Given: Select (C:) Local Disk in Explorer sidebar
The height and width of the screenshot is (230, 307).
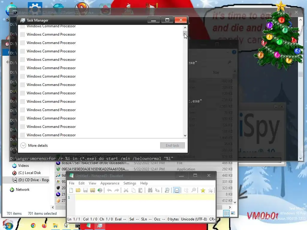Looking at the screenshot, I should click(29, 173).
